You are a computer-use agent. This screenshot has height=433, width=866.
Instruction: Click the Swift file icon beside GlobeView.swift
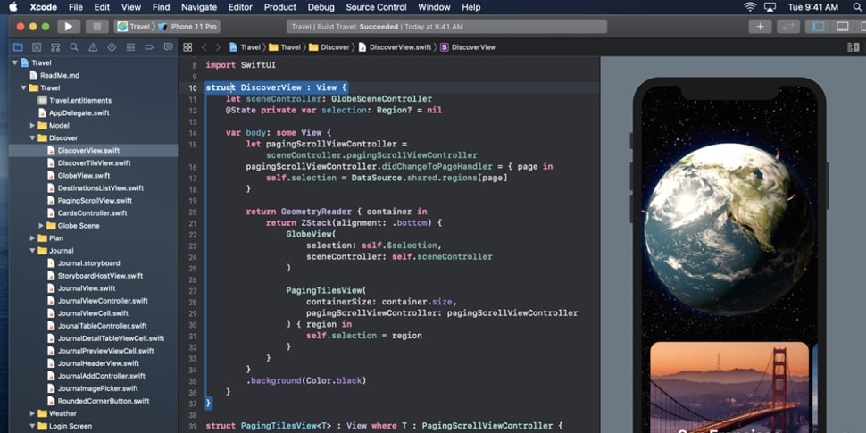(51, 176)
